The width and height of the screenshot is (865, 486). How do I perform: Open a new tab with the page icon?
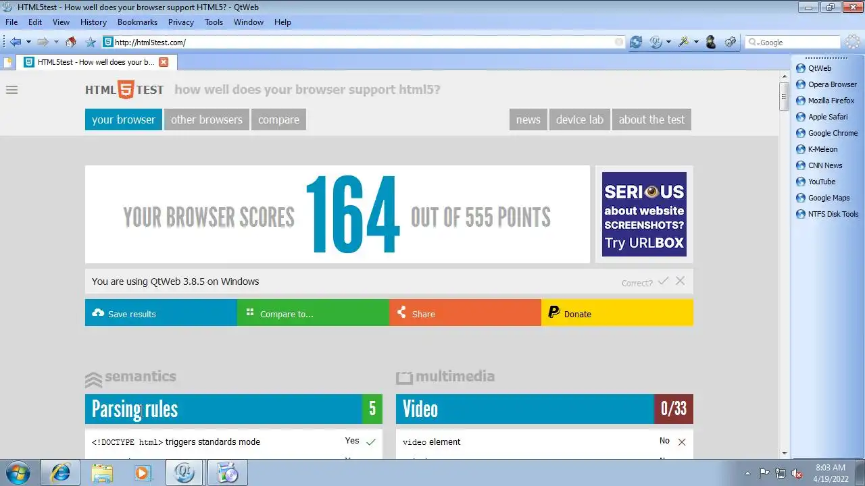point(8,62)
